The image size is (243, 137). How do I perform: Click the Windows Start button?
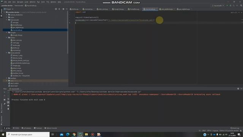pos(3,134)
